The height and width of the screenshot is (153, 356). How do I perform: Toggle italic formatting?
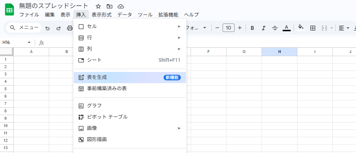pos(263,28)
